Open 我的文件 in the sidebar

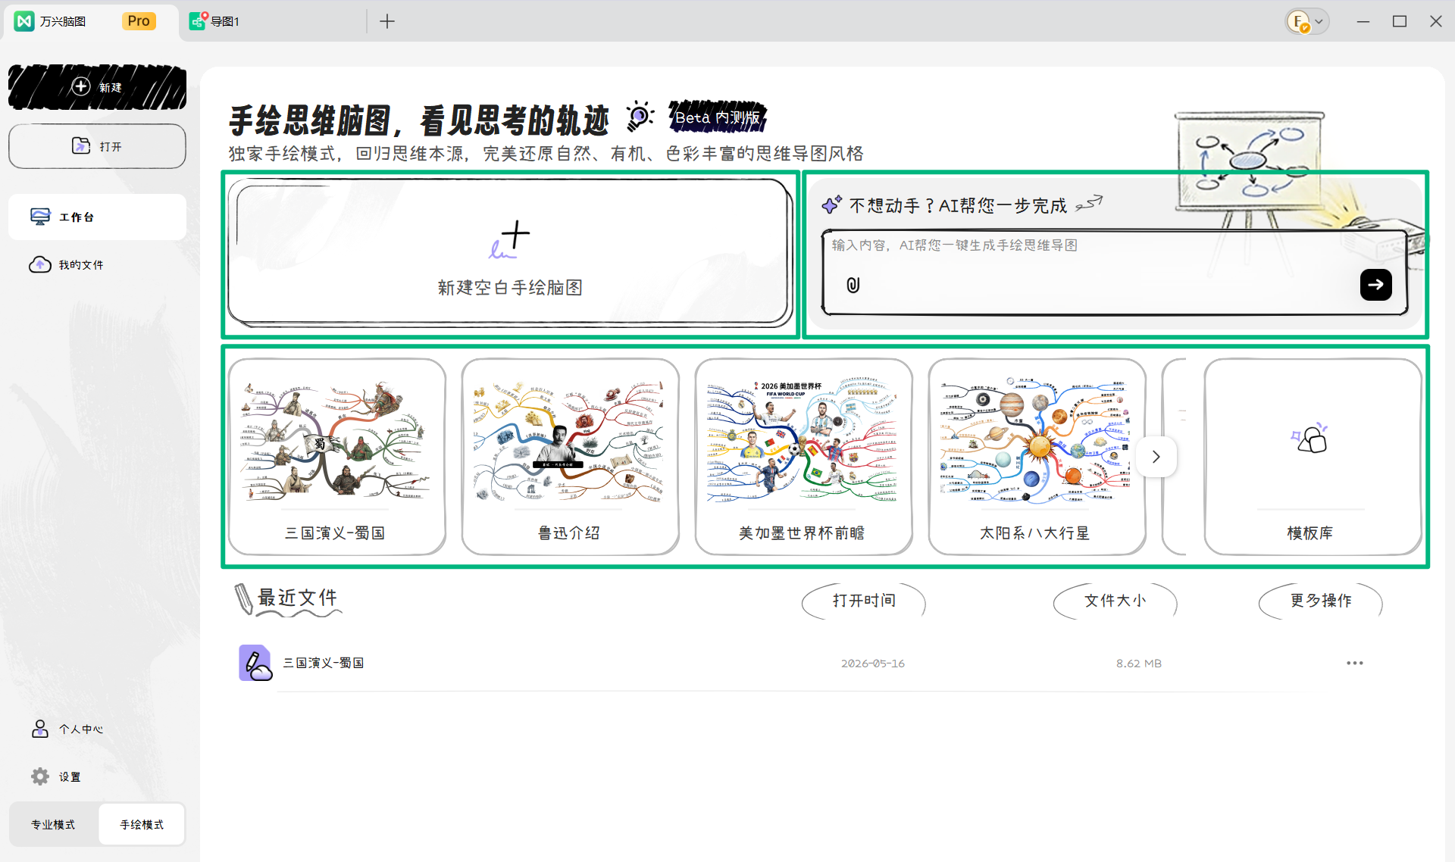coord(97,265)
